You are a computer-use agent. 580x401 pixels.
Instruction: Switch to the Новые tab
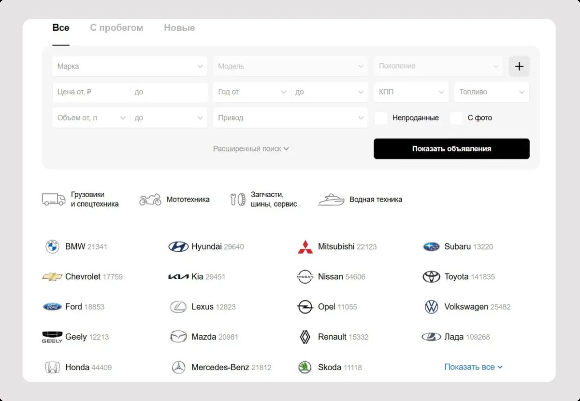pyautogui.click(x=179, y=28)
